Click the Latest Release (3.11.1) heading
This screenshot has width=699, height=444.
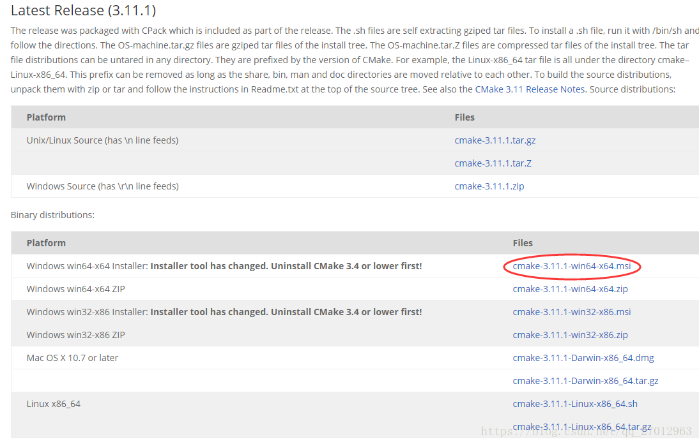(x=83, y=10)
